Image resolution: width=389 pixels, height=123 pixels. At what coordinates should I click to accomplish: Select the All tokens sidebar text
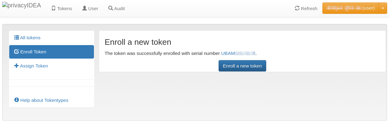pos(30,38)
